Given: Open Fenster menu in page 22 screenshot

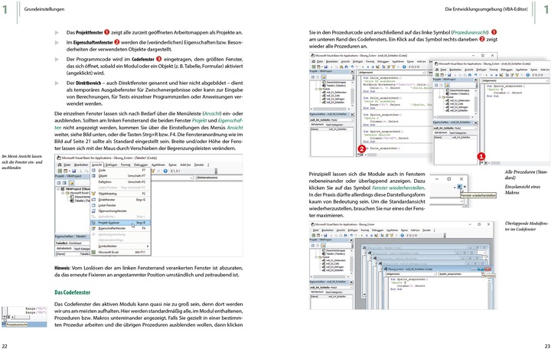Looking at the screenshot, I should point(199,165).
